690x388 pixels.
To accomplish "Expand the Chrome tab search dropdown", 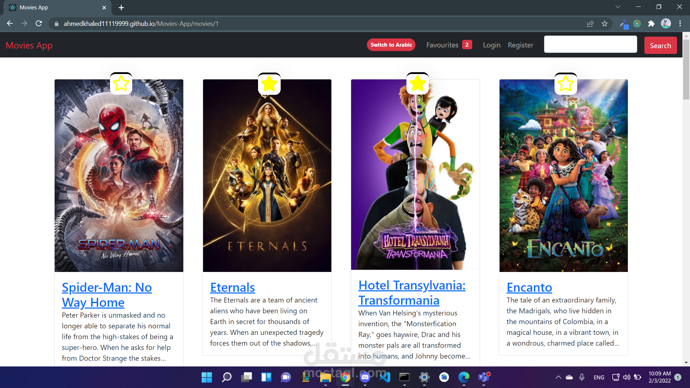I will click(x=618, y=7).
